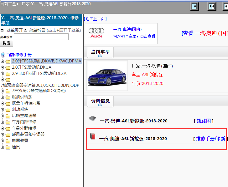Click the gray chip icon beside 线路图
Image resolution: width=228 pixels, height=187 pixels.
pyautogui.click(x=92, y=118)
